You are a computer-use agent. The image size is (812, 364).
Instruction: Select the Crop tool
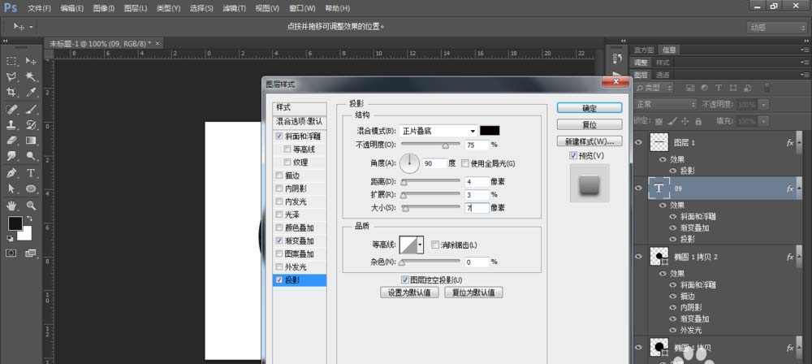click(11, 93)
